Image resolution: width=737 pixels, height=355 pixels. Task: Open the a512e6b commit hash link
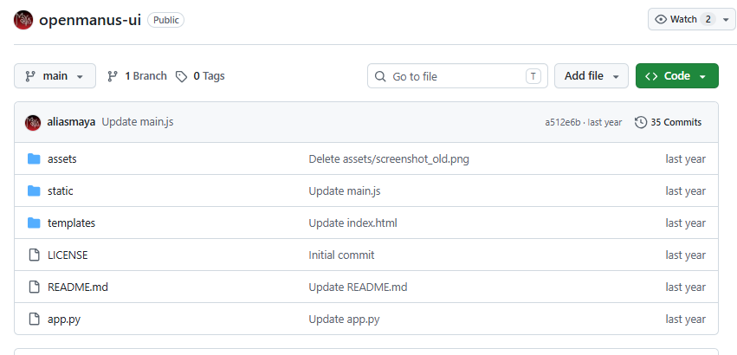click(x=563, y=122)
